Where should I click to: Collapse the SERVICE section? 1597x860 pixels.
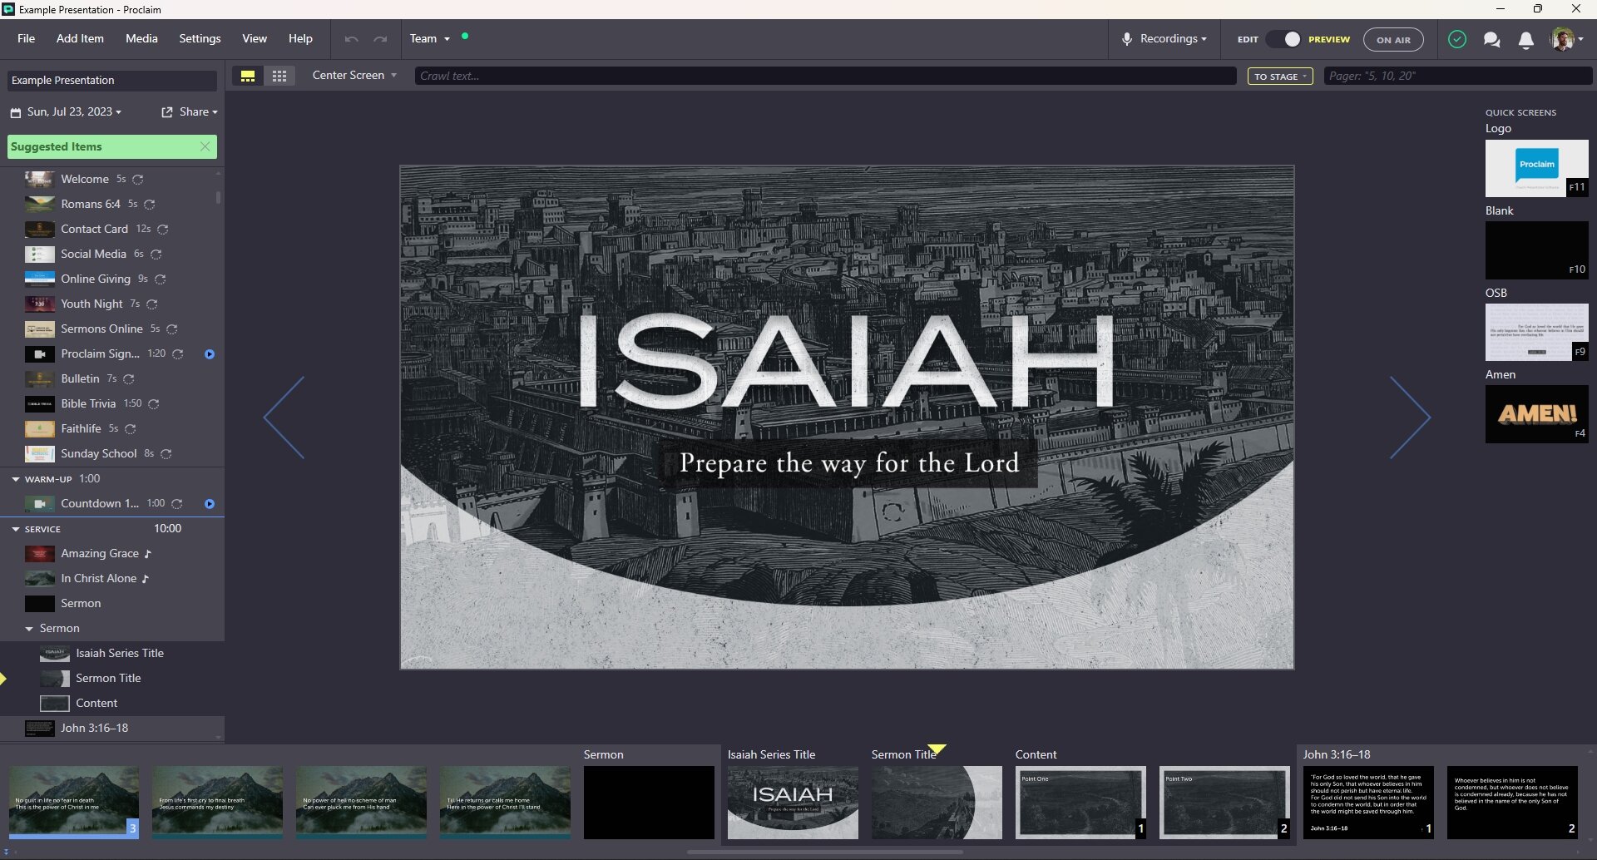coord(14,529)
